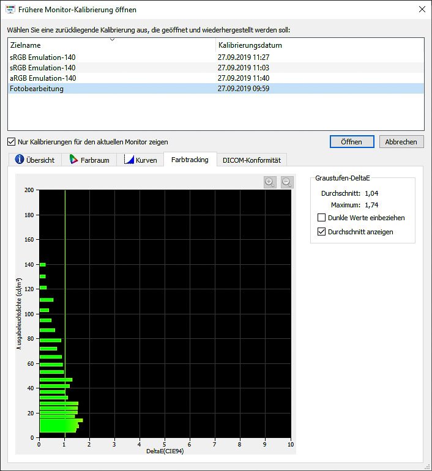The image size is (432, 471).
Task: Uncheck 'Durchschnitt anzeigen' checkbox
Action: coord(321,232)
